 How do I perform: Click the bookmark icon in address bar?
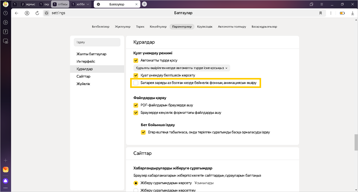tap(320, 13)
